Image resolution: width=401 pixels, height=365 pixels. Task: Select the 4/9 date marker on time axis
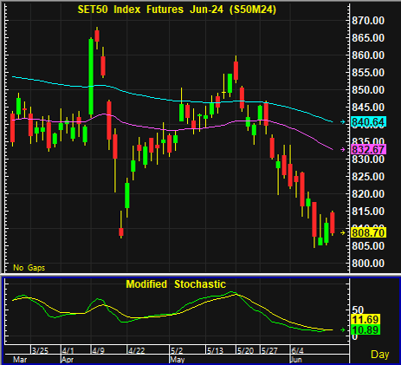point(98,350)
